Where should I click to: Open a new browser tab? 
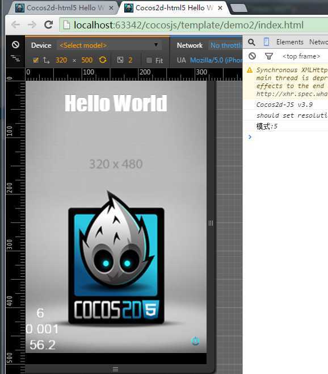[x=239, y=8]
